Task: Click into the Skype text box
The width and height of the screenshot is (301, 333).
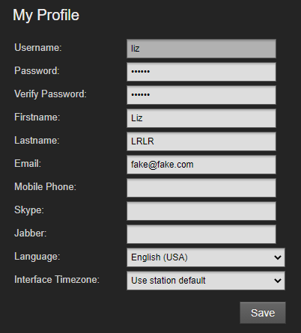Action: pos(201,211)
